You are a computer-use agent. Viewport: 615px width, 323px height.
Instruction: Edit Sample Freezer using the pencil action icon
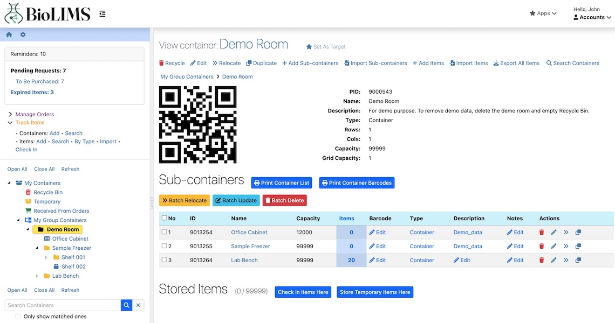coord(553,246)
